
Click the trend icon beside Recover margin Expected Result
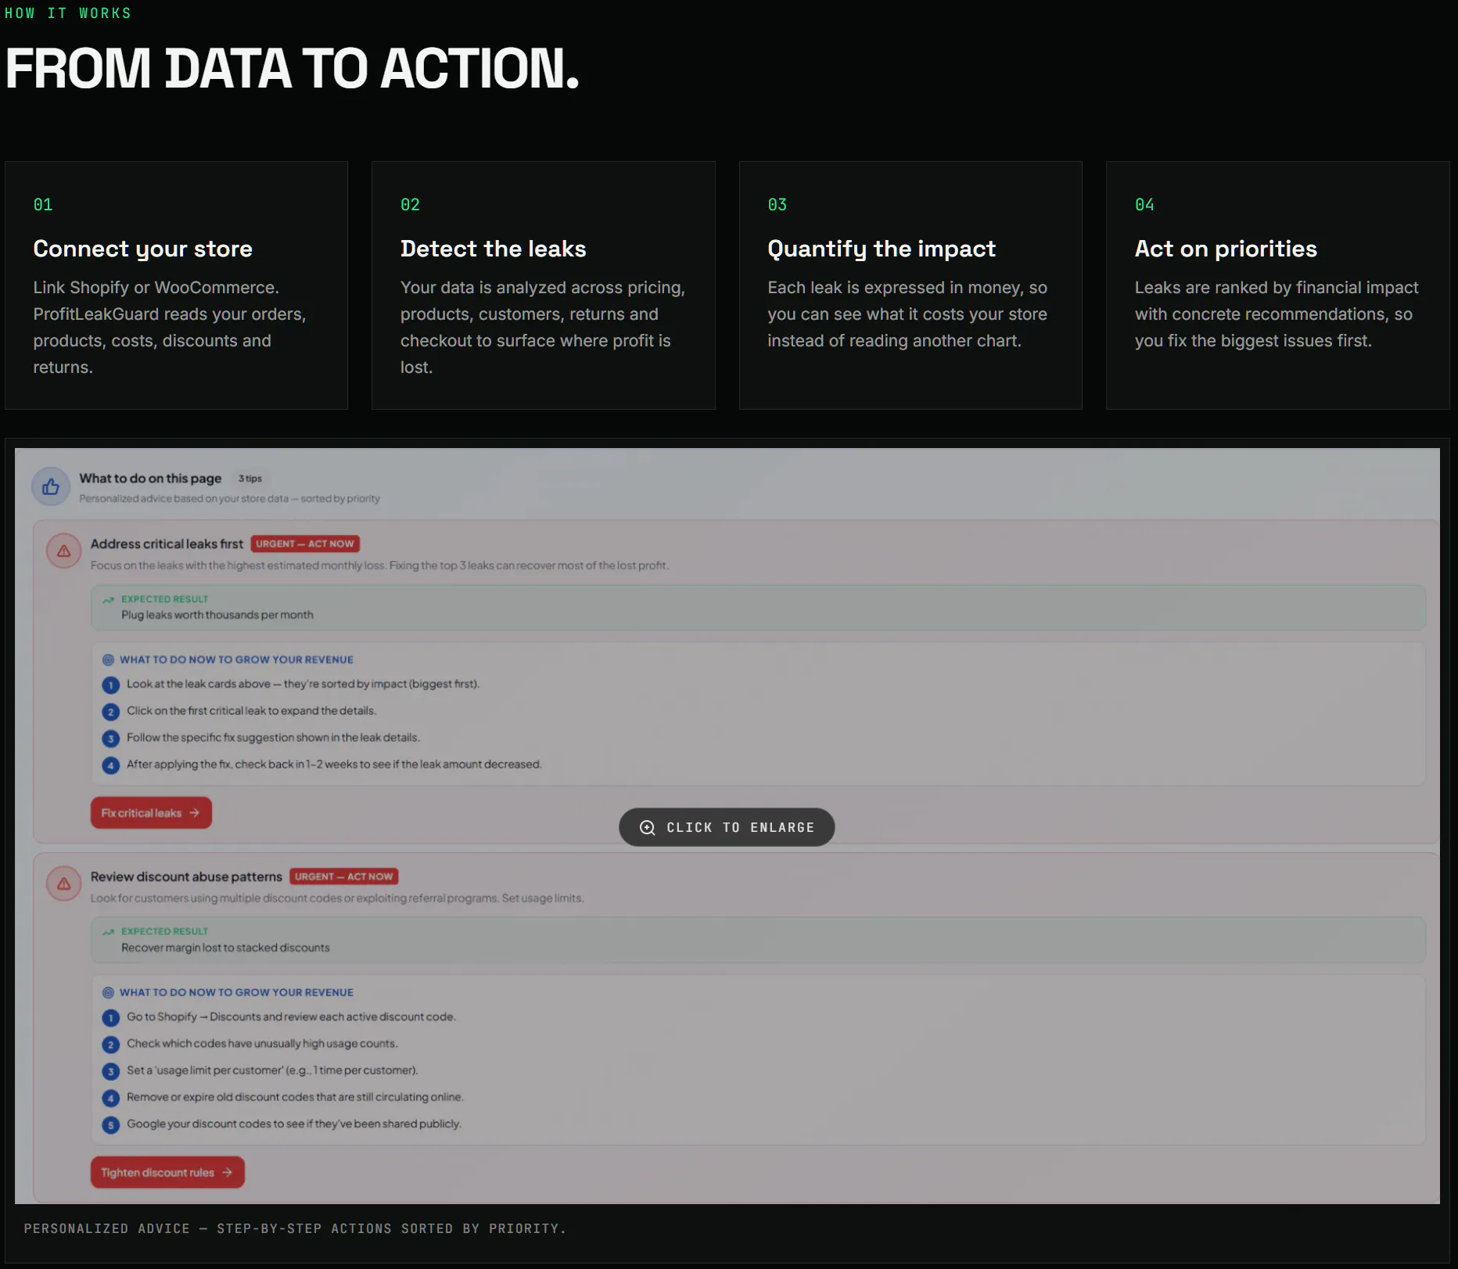[x=109, y=932]
